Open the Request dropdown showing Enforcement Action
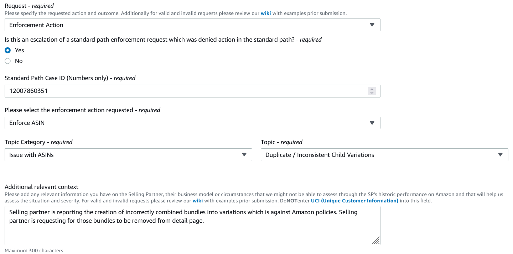The height and width of the screenshot is (254, 513). pos(192,25)
